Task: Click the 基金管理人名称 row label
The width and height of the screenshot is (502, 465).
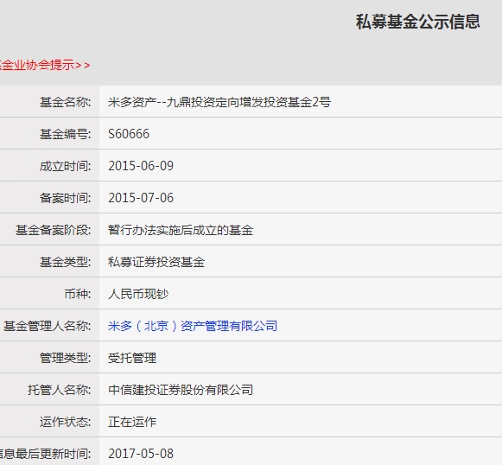Action: point(47,326)
